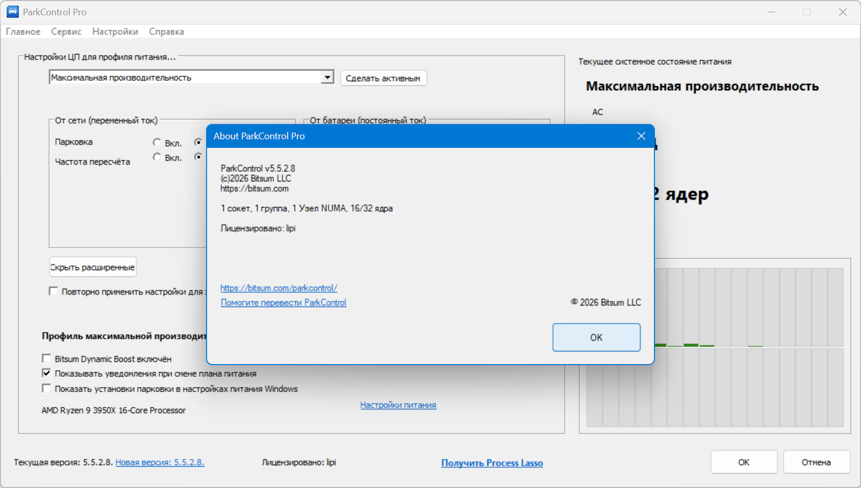Image resolution: width=861 pixels, height=488 pixels.
Task: Click the Сделать активным button
Action: coord(383,78)
